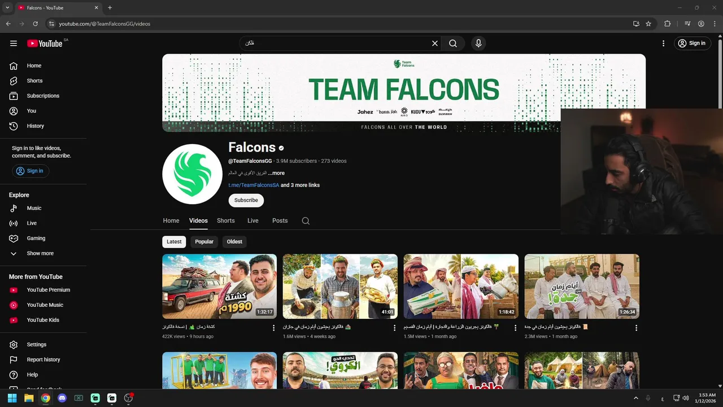Select the Videos channel tab
This screenshot has height=407, width=723.
198,221
